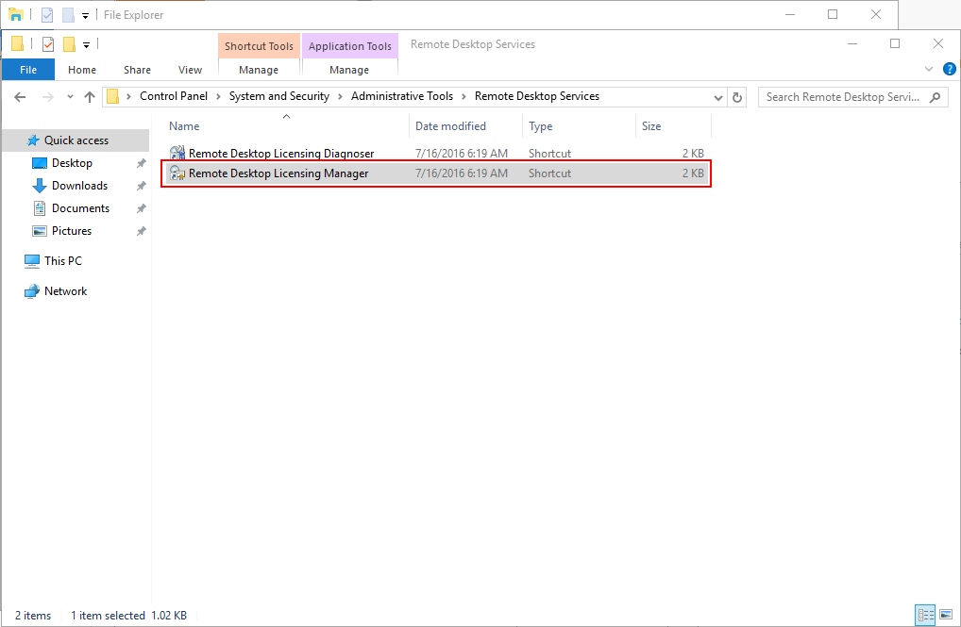The image size is (961, 627).
Task: Click the This PC computer icon
Action: tap(32, 261)
